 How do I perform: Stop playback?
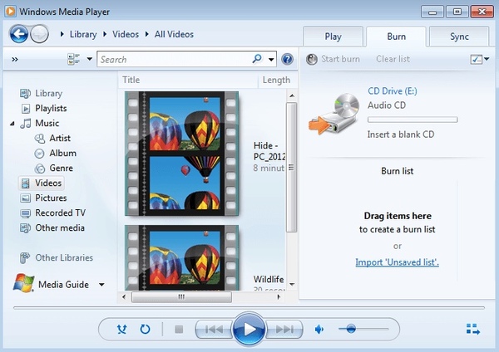coord(179,329)
